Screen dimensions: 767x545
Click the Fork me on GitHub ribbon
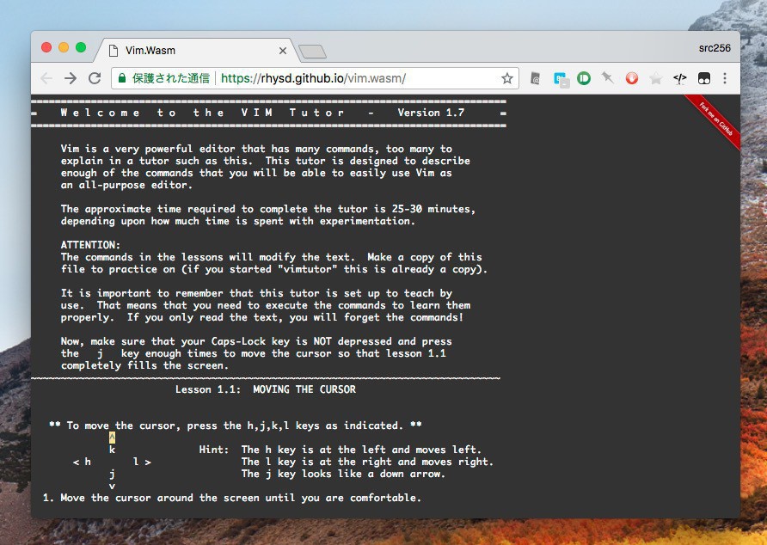[715, 120]
